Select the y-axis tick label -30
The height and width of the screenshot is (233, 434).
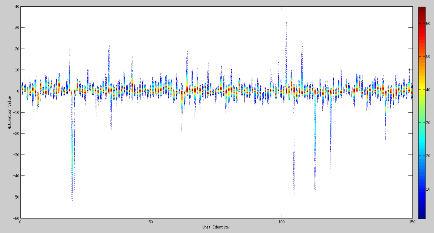coord(16,155)
